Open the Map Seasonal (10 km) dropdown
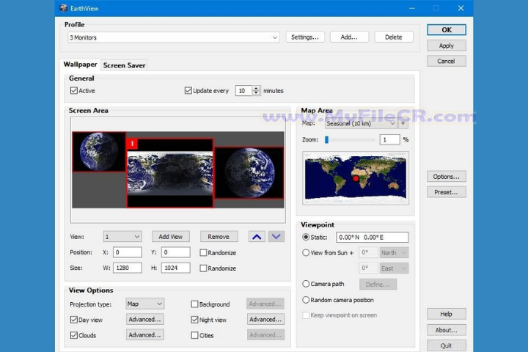 [361, 123]
